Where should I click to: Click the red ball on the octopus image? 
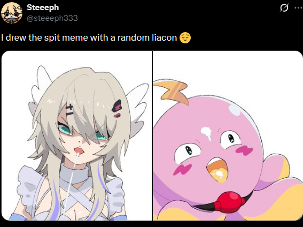point(229,202)
